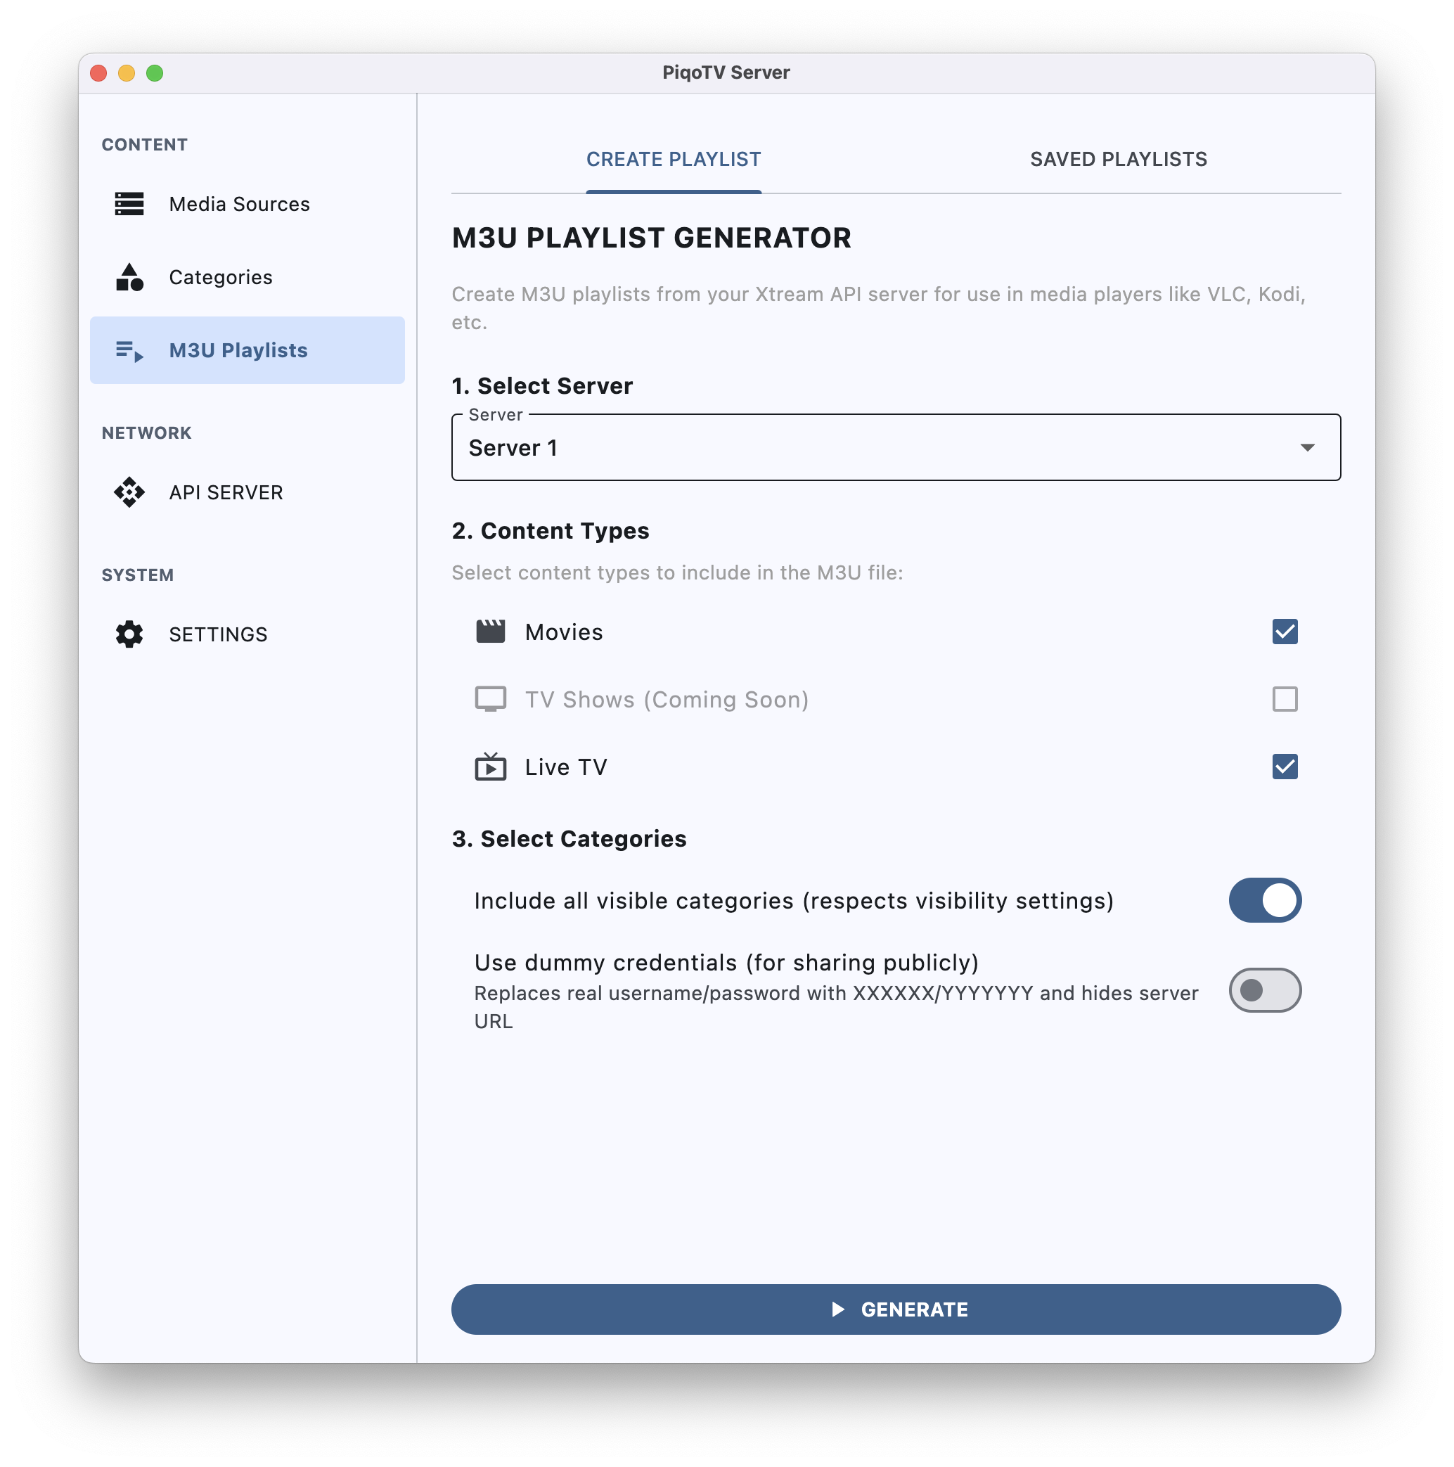The width and height of the screenshot is (1454, 1467).
Task: Disable include all visible categories
Action: click(x=1264, y=899)
